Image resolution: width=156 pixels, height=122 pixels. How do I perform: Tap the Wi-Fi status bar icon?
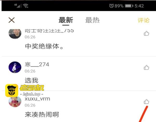[x=25, y=6]
